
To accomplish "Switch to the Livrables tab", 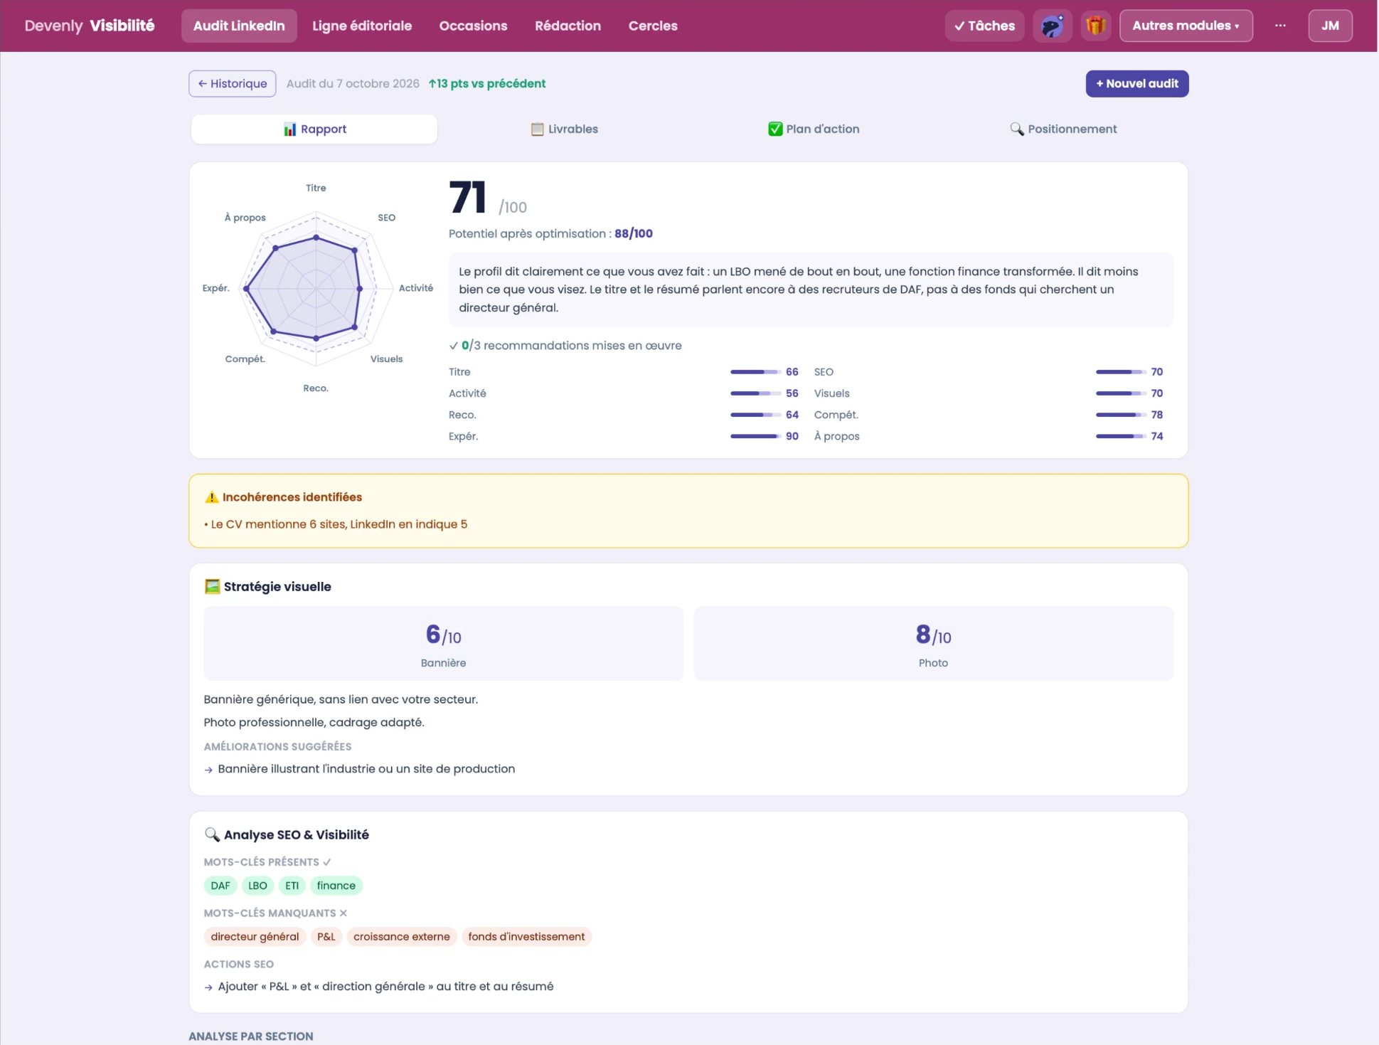I will point(564,129).
